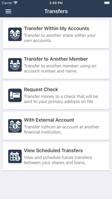
Task: Tap the View Scheduled Transfers calendar icon
Action: click(15, 156)
